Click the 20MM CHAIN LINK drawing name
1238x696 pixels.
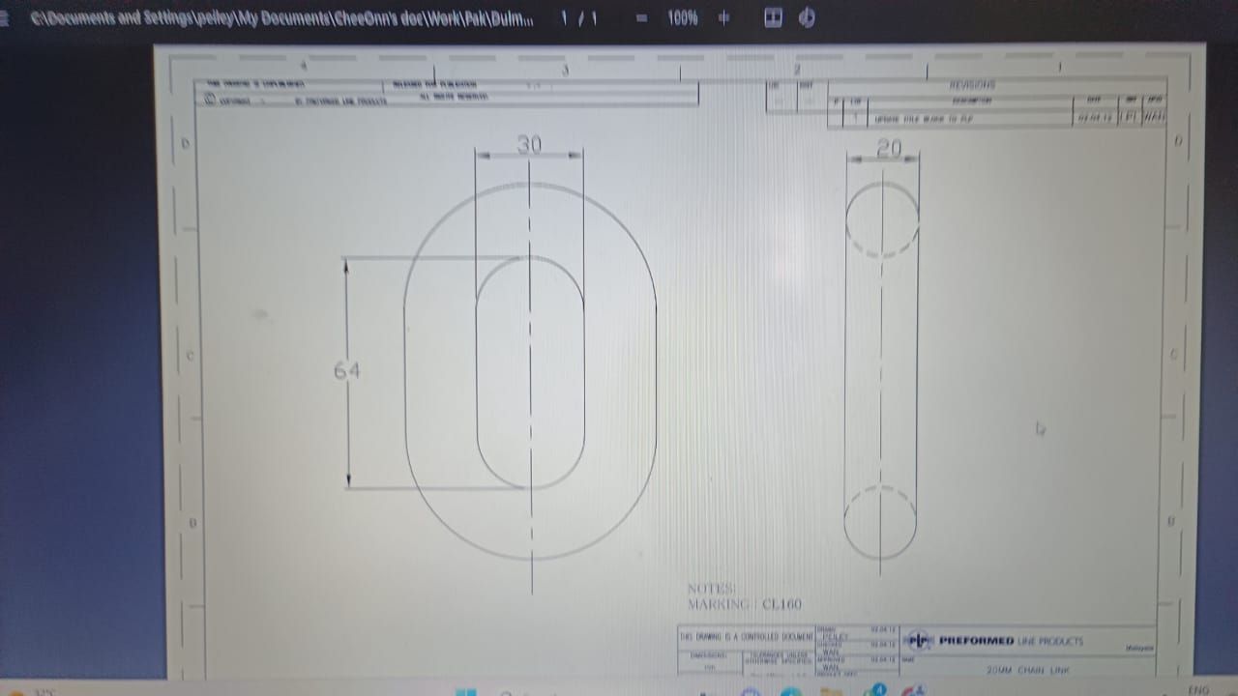1027,669
